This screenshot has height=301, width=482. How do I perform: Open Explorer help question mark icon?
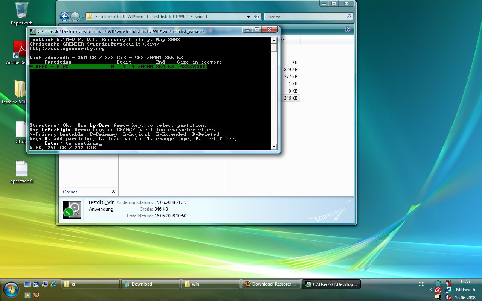point(347,29)
